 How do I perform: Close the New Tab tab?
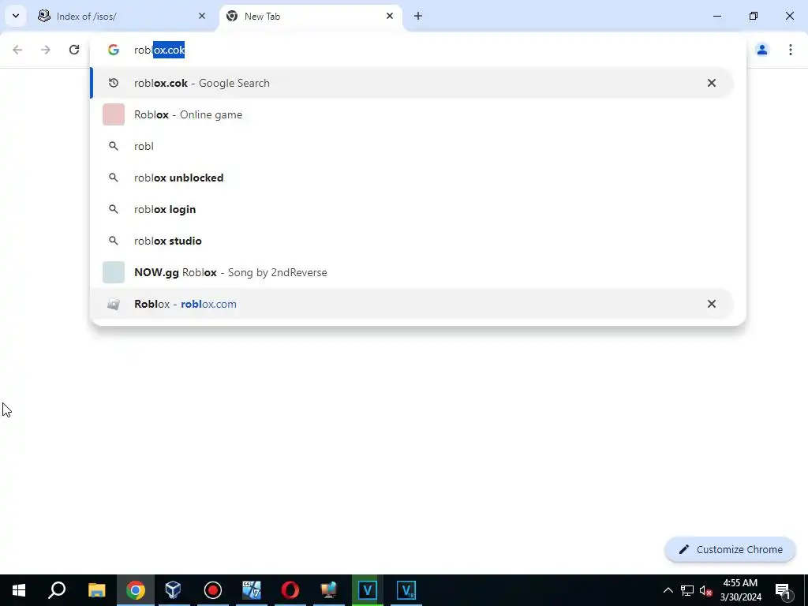(x=390, y=16)
